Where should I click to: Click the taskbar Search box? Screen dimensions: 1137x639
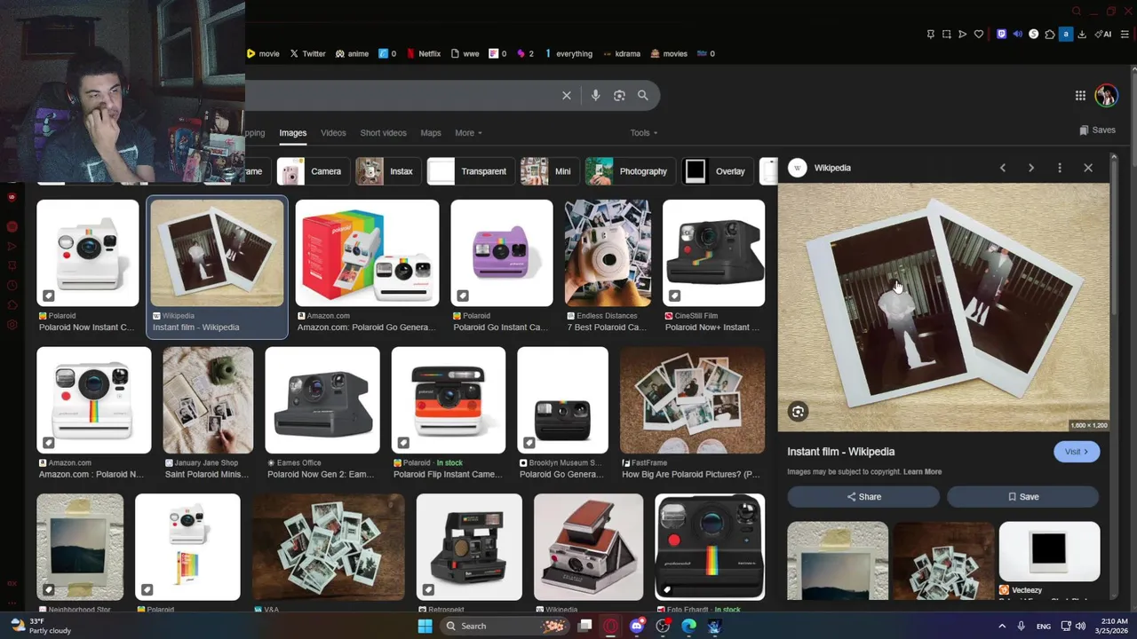tap(505, 627)
